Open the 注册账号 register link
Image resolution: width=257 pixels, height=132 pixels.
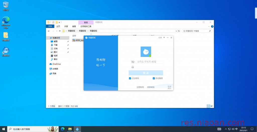140,87
